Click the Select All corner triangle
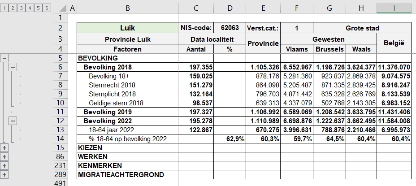The height and width of the screenshot is (186, 416). point(63,9)
